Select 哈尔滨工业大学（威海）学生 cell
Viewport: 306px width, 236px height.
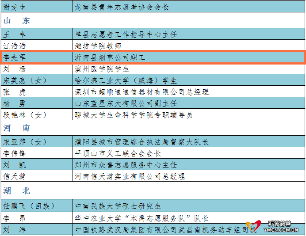click(x=189, y=80)
